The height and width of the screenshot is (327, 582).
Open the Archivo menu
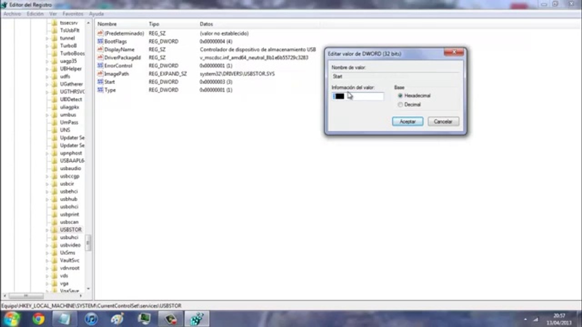[12, 14]
